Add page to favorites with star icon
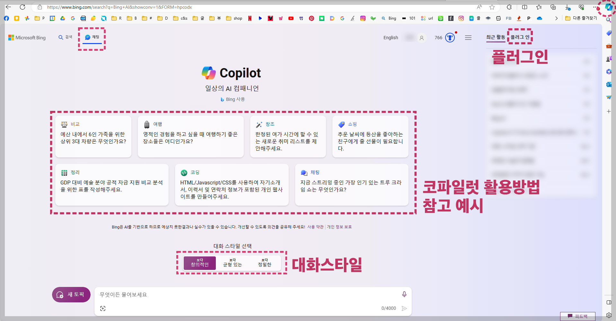The image size is (616, 321). (x=492, y=7)
